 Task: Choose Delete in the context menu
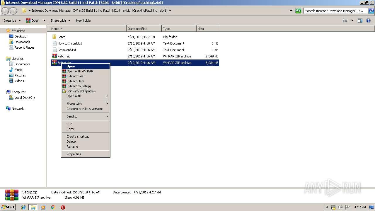tap(86, 142)
